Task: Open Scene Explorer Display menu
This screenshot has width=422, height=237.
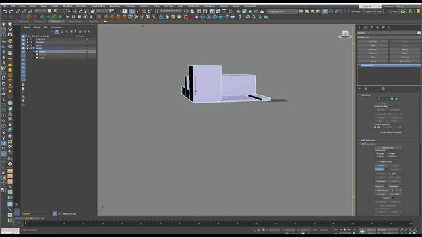Action: pos(37,28)
